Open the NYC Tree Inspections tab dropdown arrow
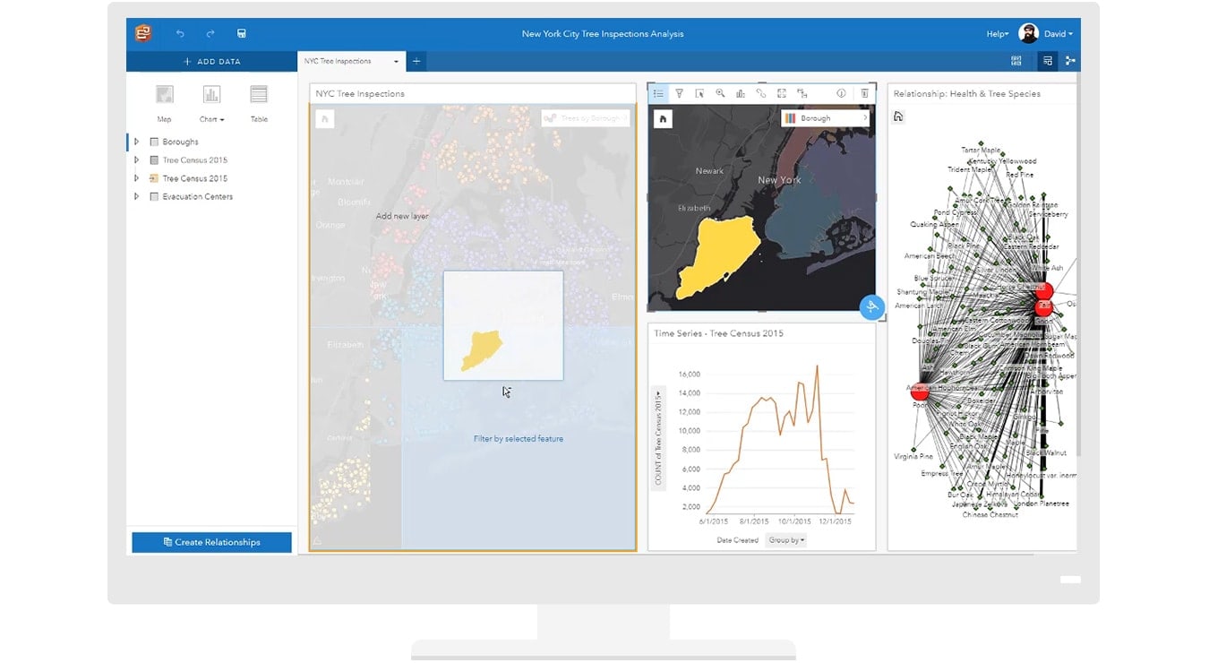Viewport: 1209px width, 663px height. pyautogui.click(x=396, y=62)
